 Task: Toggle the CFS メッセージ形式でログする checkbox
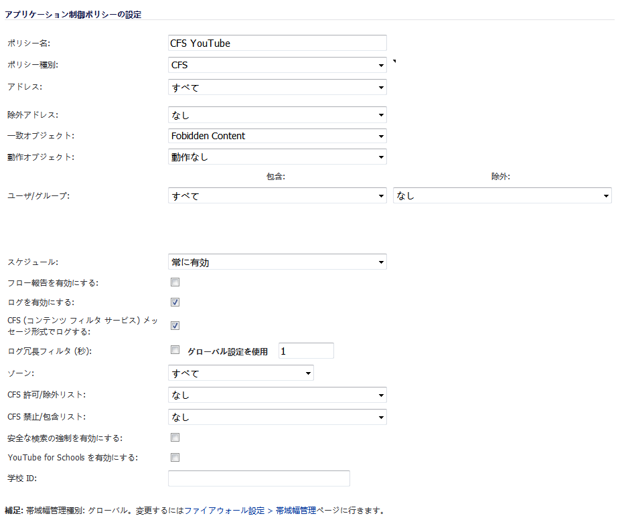tap(175, 325)
